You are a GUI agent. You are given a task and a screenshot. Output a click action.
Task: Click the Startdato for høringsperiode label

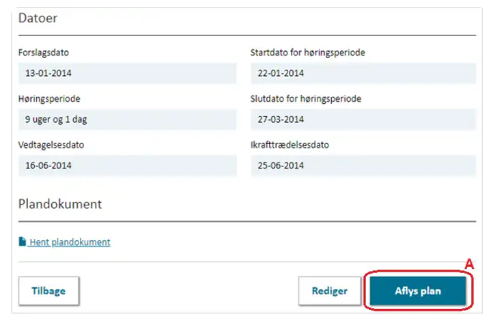point(307,53)
